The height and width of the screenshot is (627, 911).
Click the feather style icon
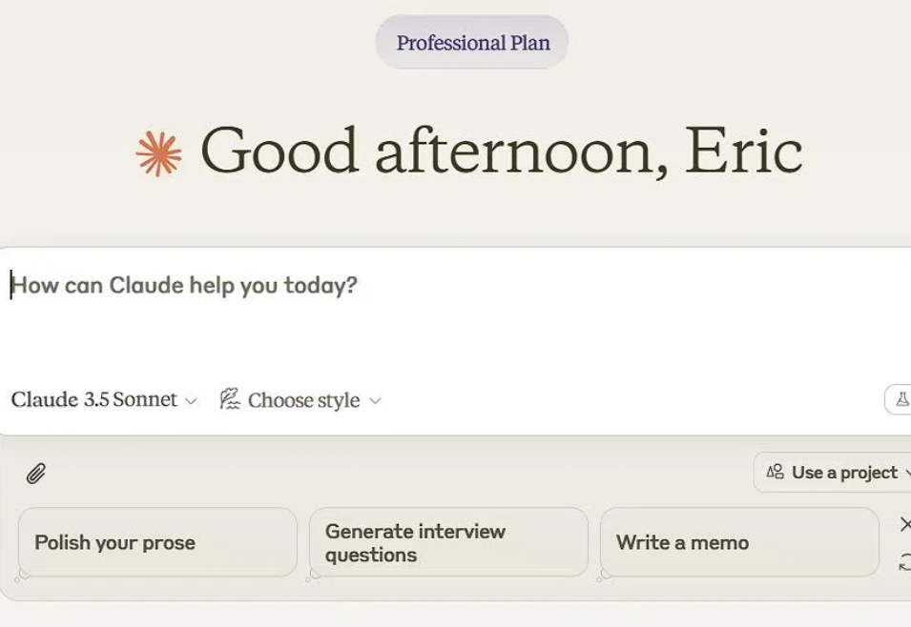tap(230, 399)
